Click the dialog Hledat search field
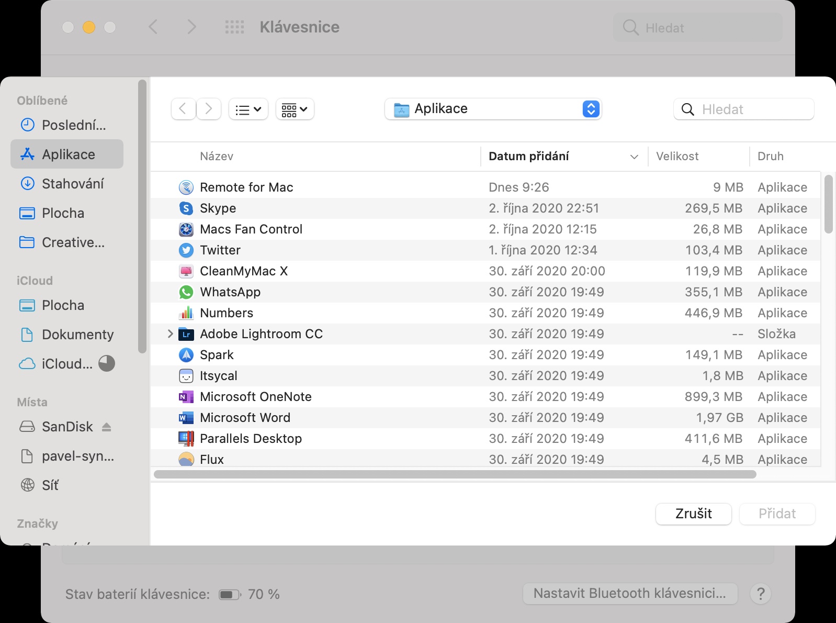 pos(743,109)
